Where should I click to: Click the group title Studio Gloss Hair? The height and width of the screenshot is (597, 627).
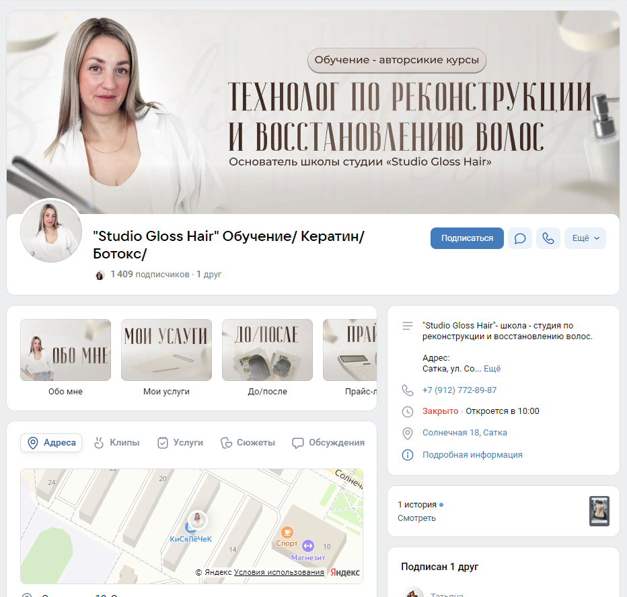(228, 245)
